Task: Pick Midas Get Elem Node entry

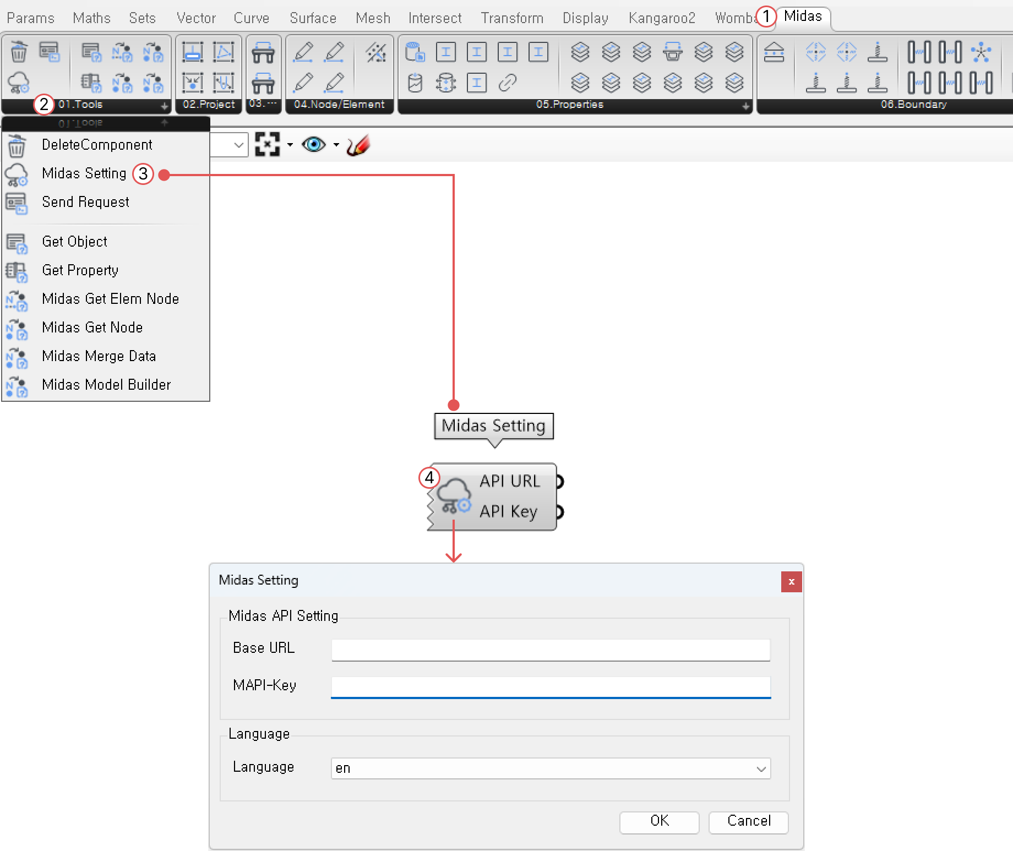Action: (x=110, y=299)
